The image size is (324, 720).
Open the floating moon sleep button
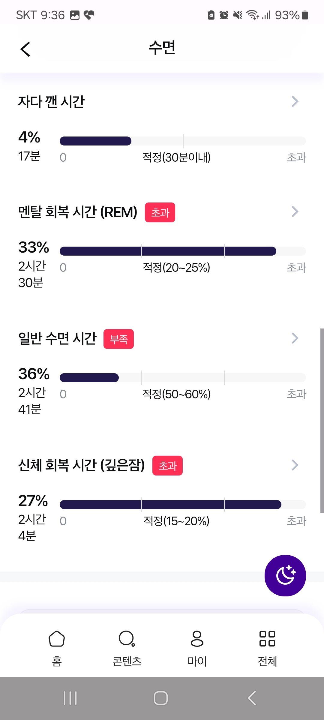point(285,575)
